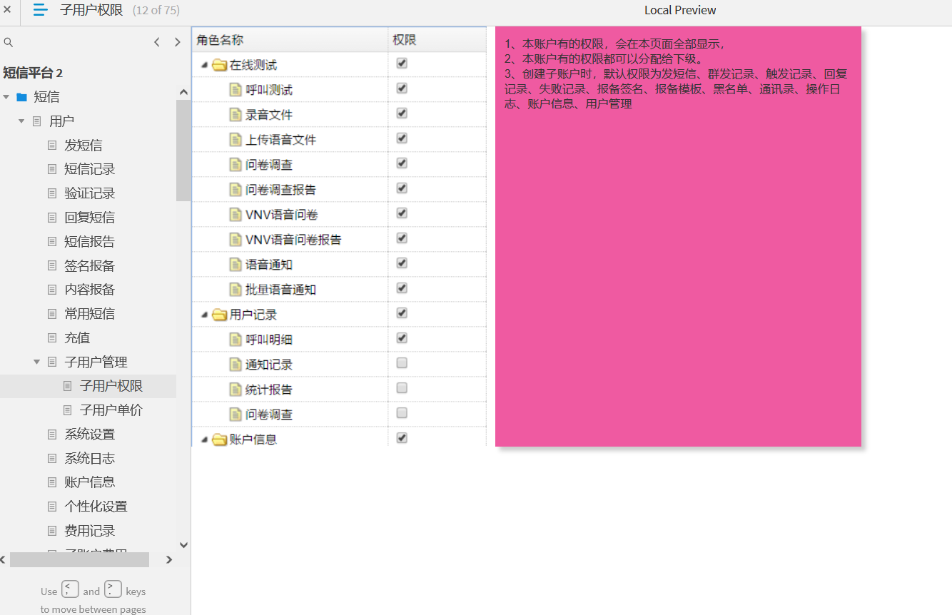This screenshot has height=615, width=952.
Task: Uncheck the VNV语音问卷报告 permission checkbox
Action: pos(402,238)
